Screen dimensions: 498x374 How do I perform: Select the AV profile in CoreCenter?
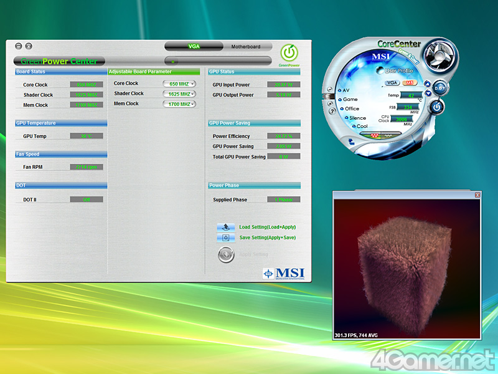pyautogui.click(x=344, y=90)
